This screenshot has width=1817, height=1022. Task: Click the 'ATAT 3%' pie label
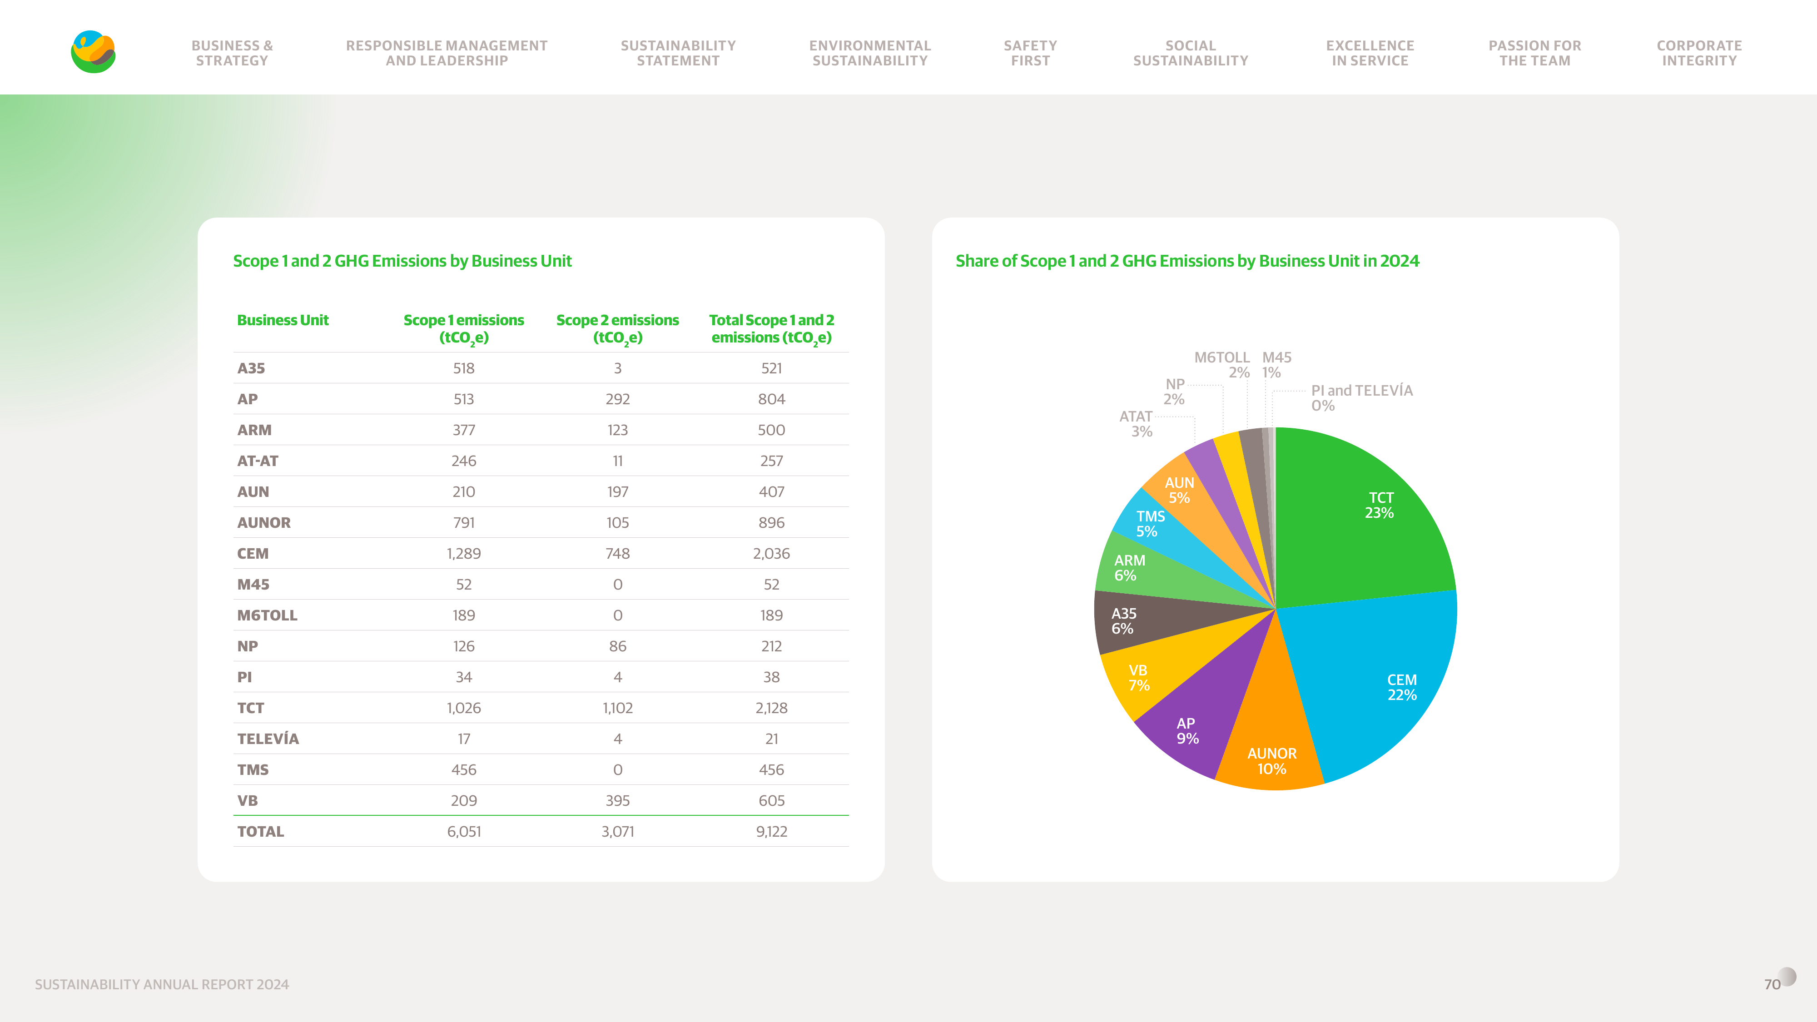pyautogui.click(x=1136, y=424)
